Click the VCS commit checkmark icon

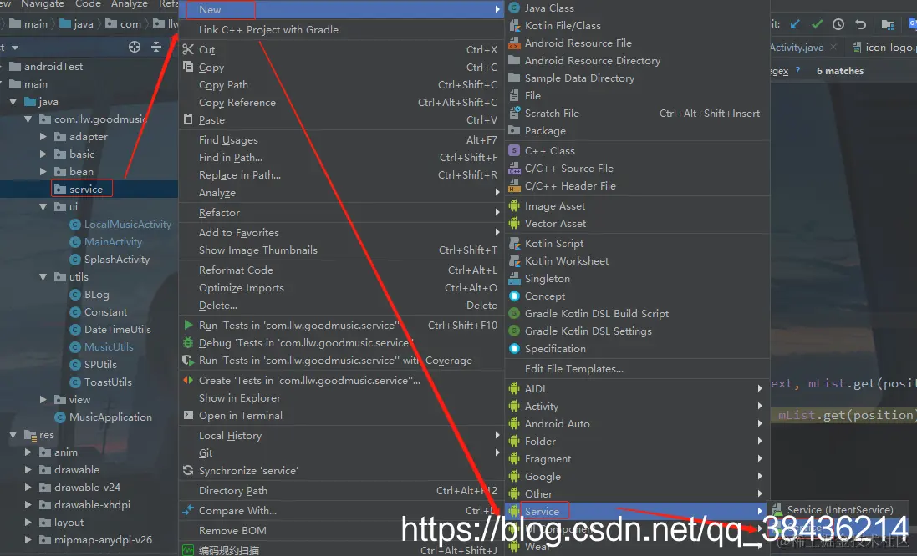(817, 24)
